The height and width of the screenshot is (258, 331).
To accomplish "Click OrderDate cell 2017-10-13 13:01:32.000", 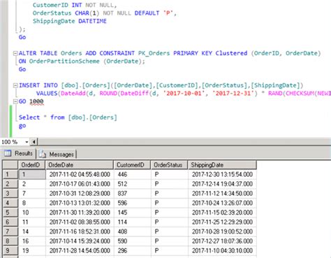I will (x=80, y=203).
